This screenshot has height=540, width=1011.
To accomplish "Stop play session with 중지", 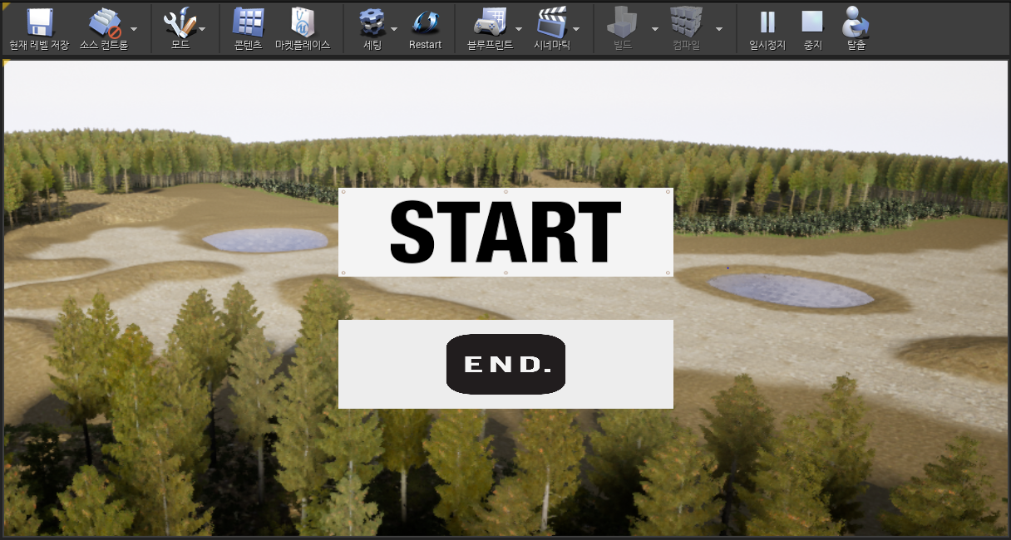I will (811, 22).
